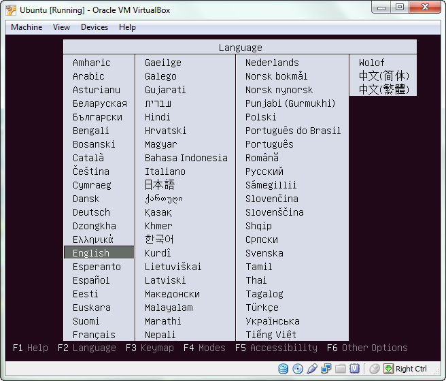
Task: Select Deutsch in the language list
Action: click(x=91, y=212)
